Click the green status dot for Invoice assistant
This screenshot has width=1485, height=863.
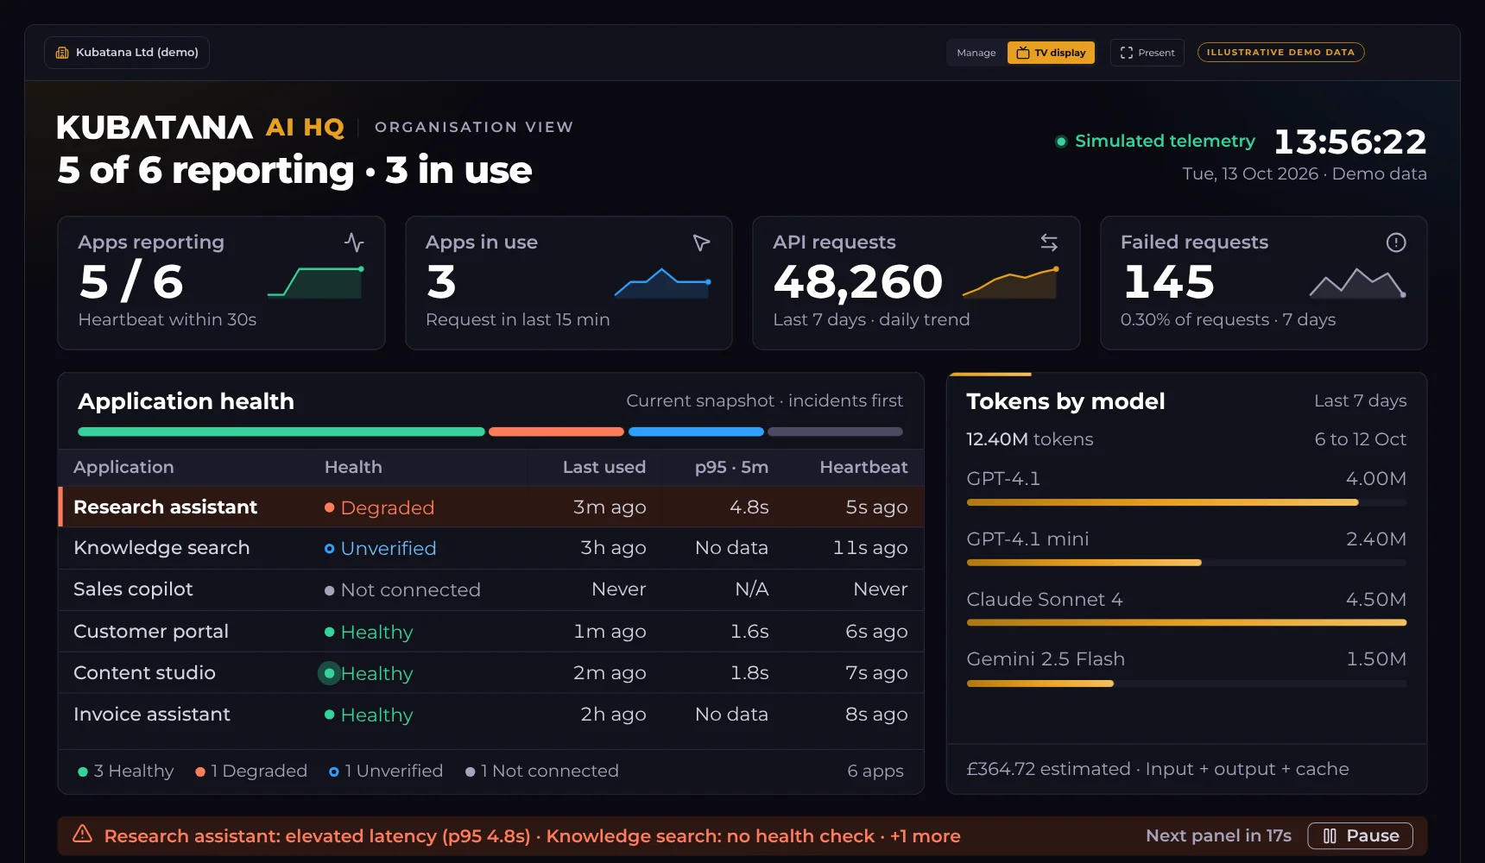click(x=329, y=715)
